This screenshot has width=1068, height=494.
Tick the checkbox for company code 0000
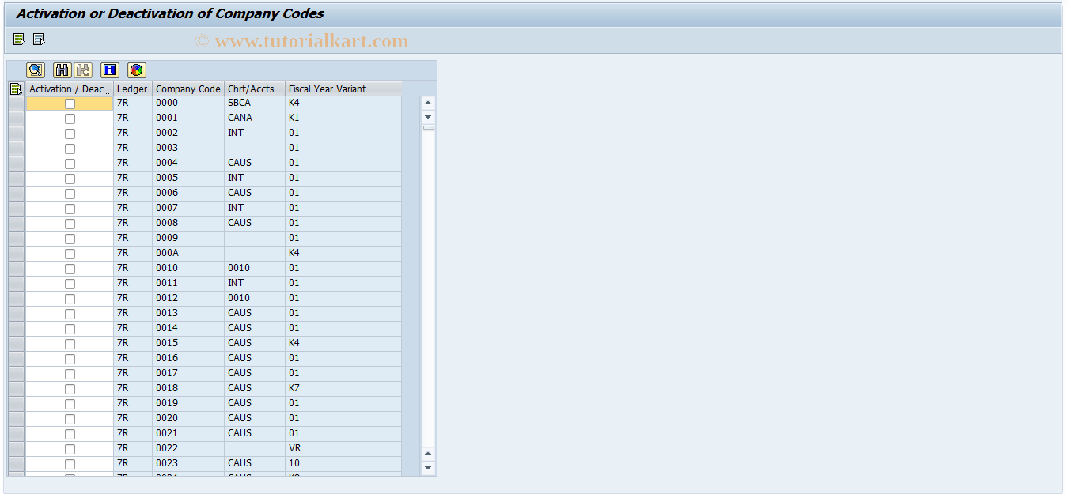click(x=70, y=104)
